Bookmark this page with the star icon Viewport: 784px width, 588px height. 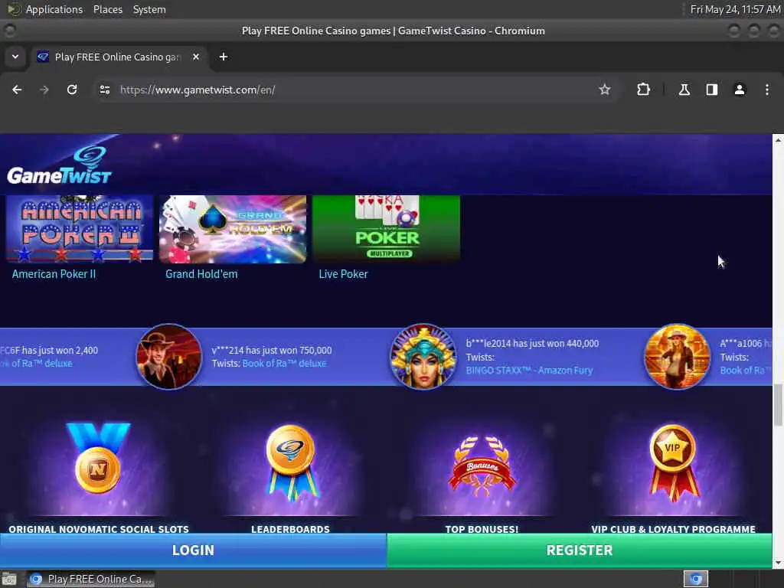[605, 90]
